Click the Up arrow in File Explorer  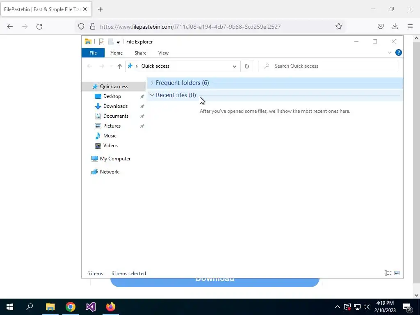[119, 66]
